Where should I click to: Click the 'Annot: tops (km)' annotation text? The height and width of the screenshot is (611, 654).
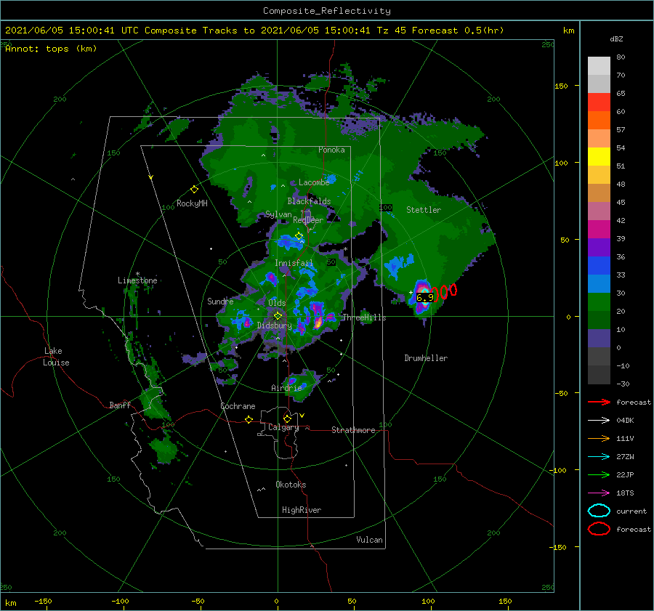[51, 49]
